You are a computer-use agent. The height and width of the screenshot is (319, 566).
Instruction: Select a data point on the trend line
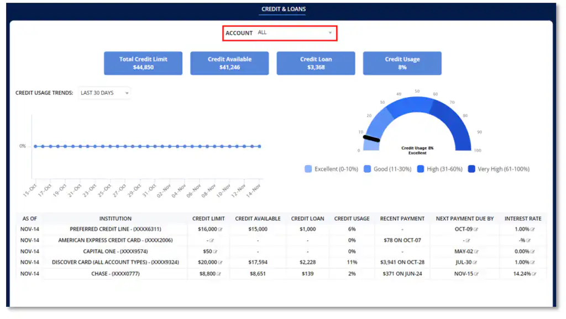pos(146,146)
